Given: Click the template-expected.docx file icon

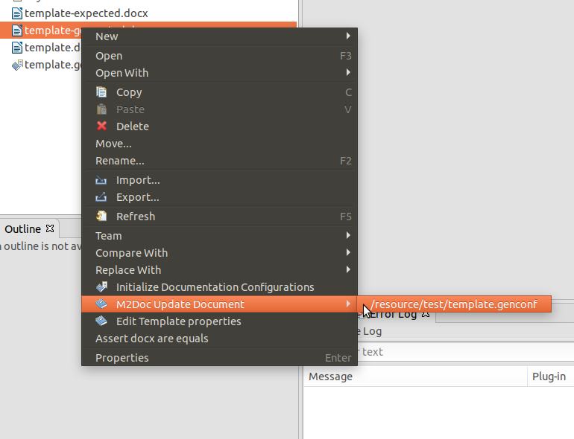Looking at the screenshot, I should [x=17, y=13].
